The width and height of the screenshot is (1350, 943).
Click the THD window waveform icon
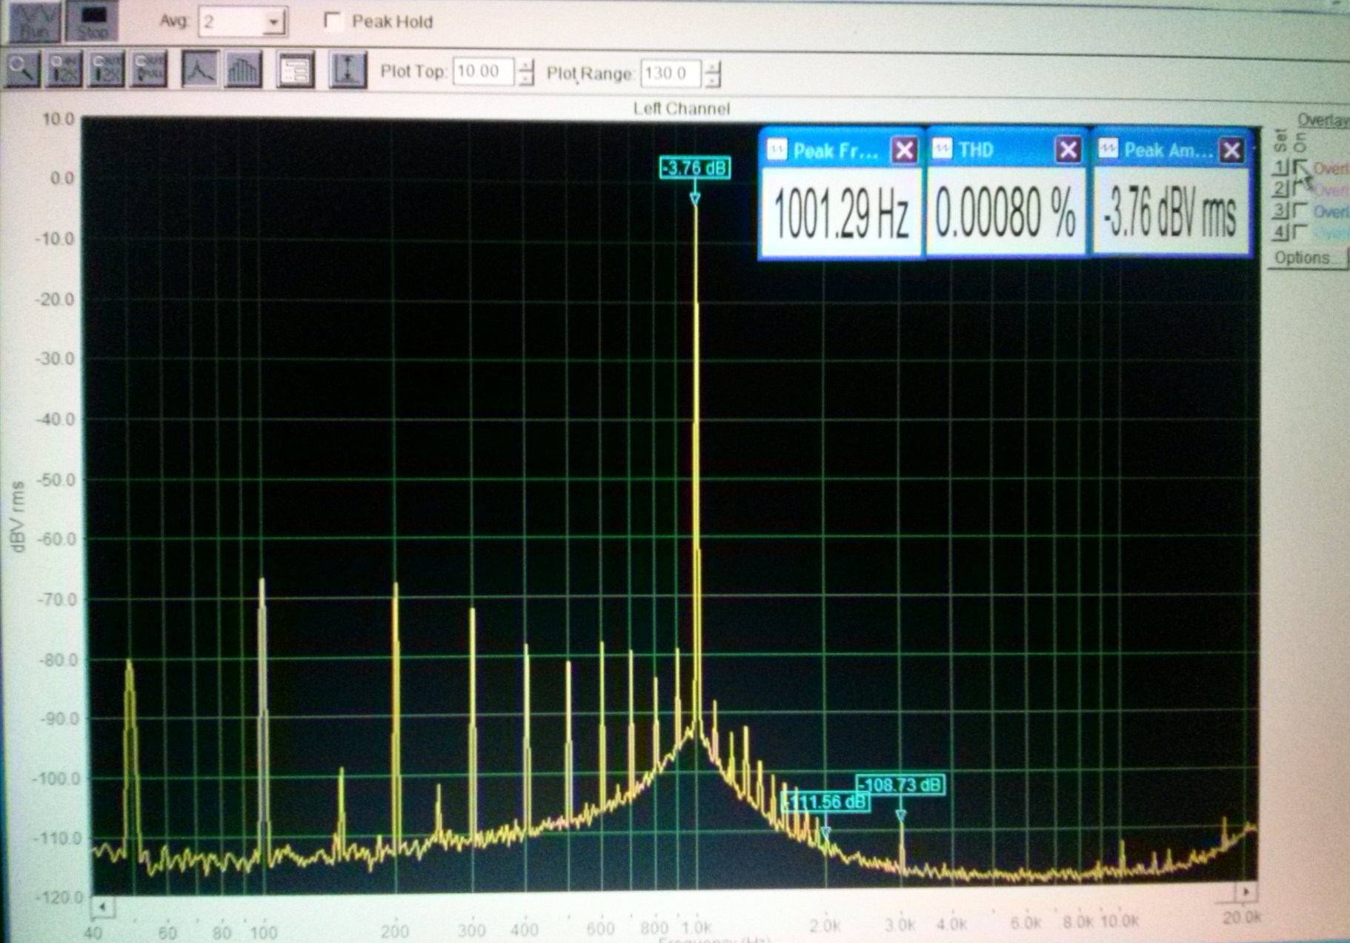pos(942,150)
